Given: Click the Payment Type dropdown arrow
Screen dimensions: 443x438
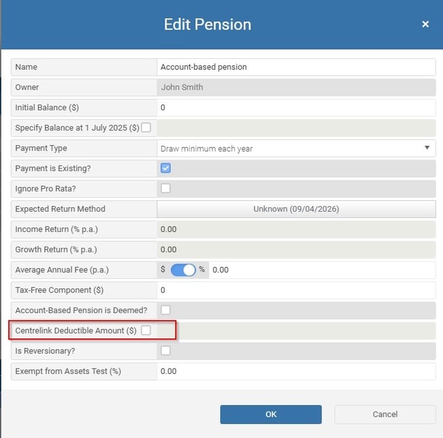Looking at the screenshot, I should [x=427, y=148].
